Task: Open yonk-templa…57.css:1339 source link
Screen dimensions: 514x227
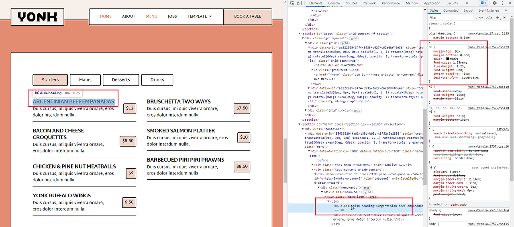Action: click(x=488, y=33)
